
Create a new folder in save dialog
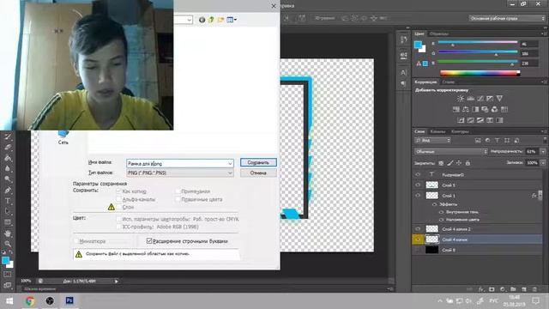click(220, 20)
